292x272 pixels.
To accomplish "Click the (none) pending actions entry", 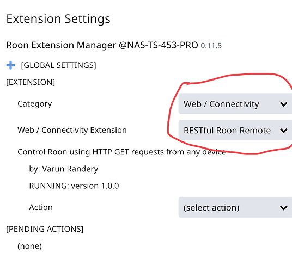I will [29, 246].
